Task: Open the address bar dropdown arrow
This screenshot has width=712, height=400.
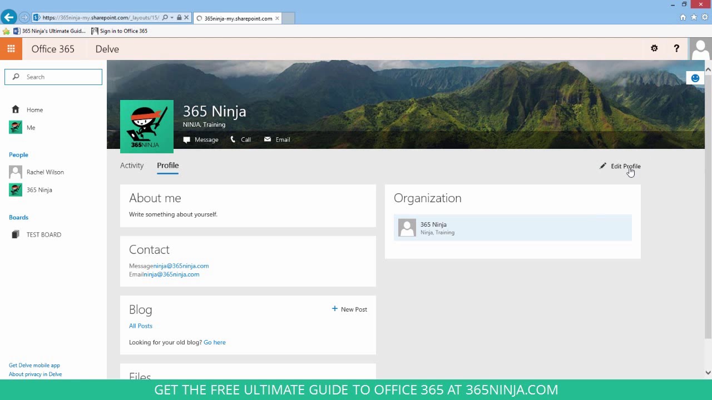Action: click(x=172, y=18)
